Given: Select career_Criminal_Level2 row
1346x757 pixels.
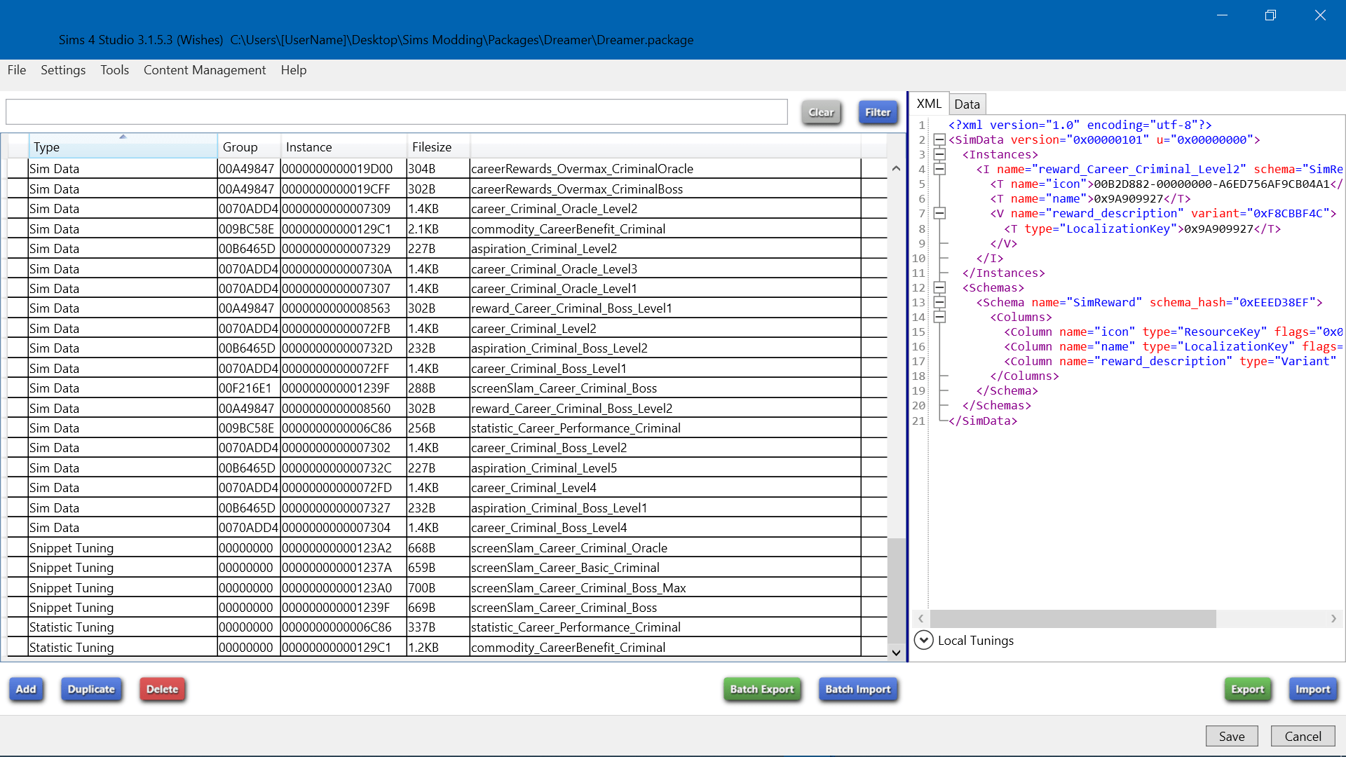Looking at the screenshot, I should click(x=447, y=328).
